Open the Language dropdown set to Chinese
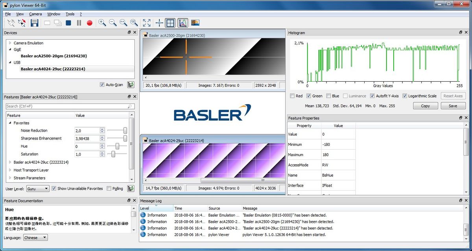The image size is (472, 251). coord(35,238)
